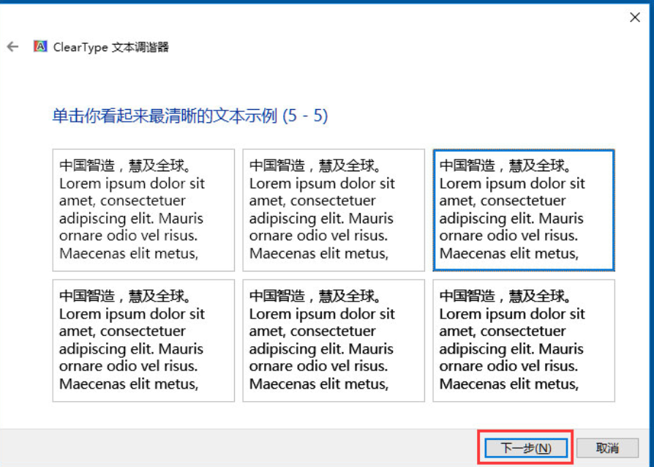Click the step indicator (5 - 5) text
Image resolution: width=654 pixels, height=467 pixels.
tap(305, 115)
